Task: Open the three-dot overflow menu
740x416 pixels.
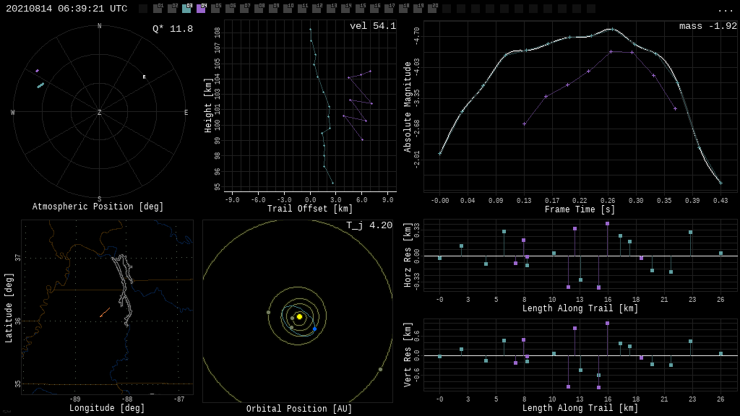Action: pos(725,9)
